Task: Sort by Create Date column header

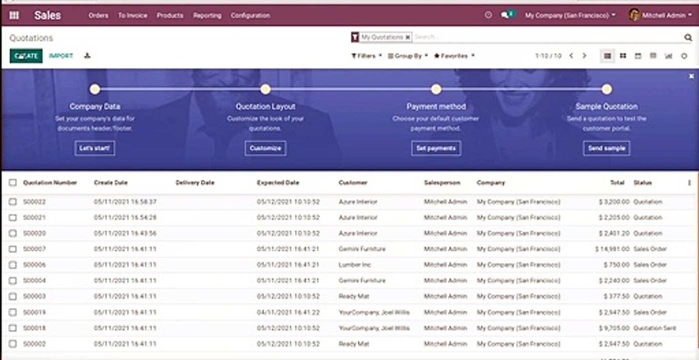Action: (x=111, y=183)
